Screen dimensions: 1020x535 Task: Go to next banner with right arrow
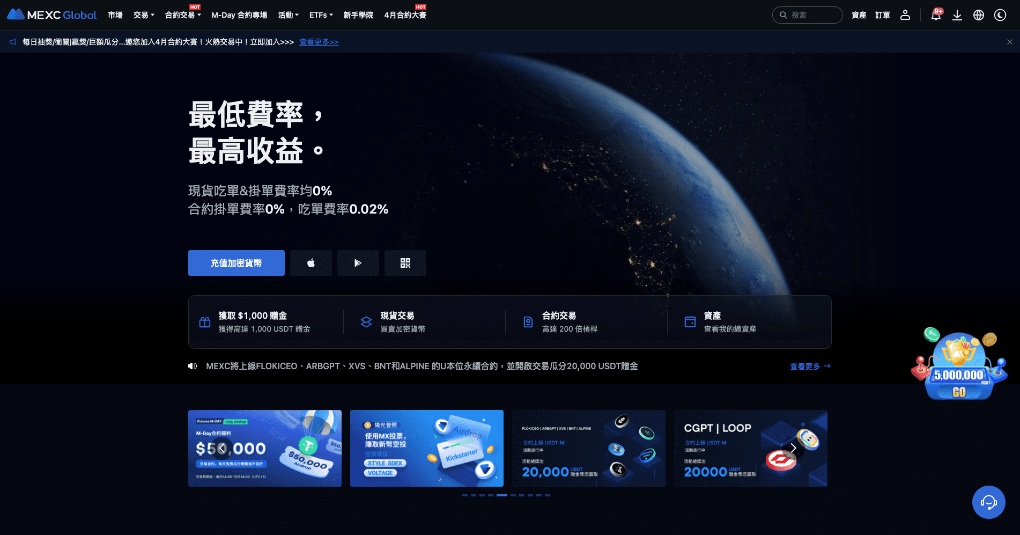(793, 448)
